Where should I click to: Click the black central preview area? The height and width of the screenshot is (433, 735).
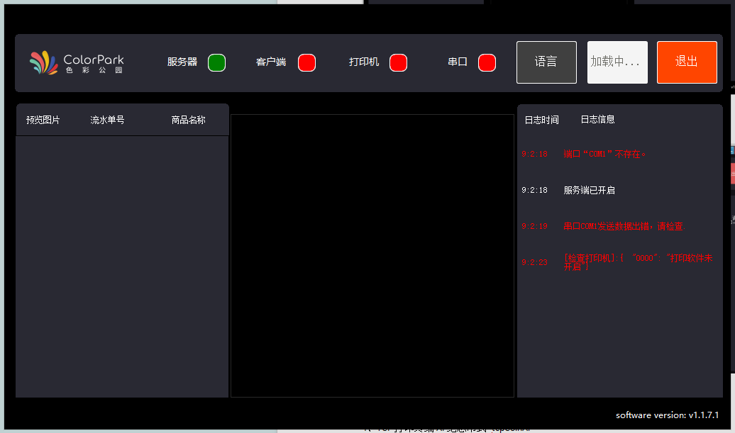coord(372,255)
